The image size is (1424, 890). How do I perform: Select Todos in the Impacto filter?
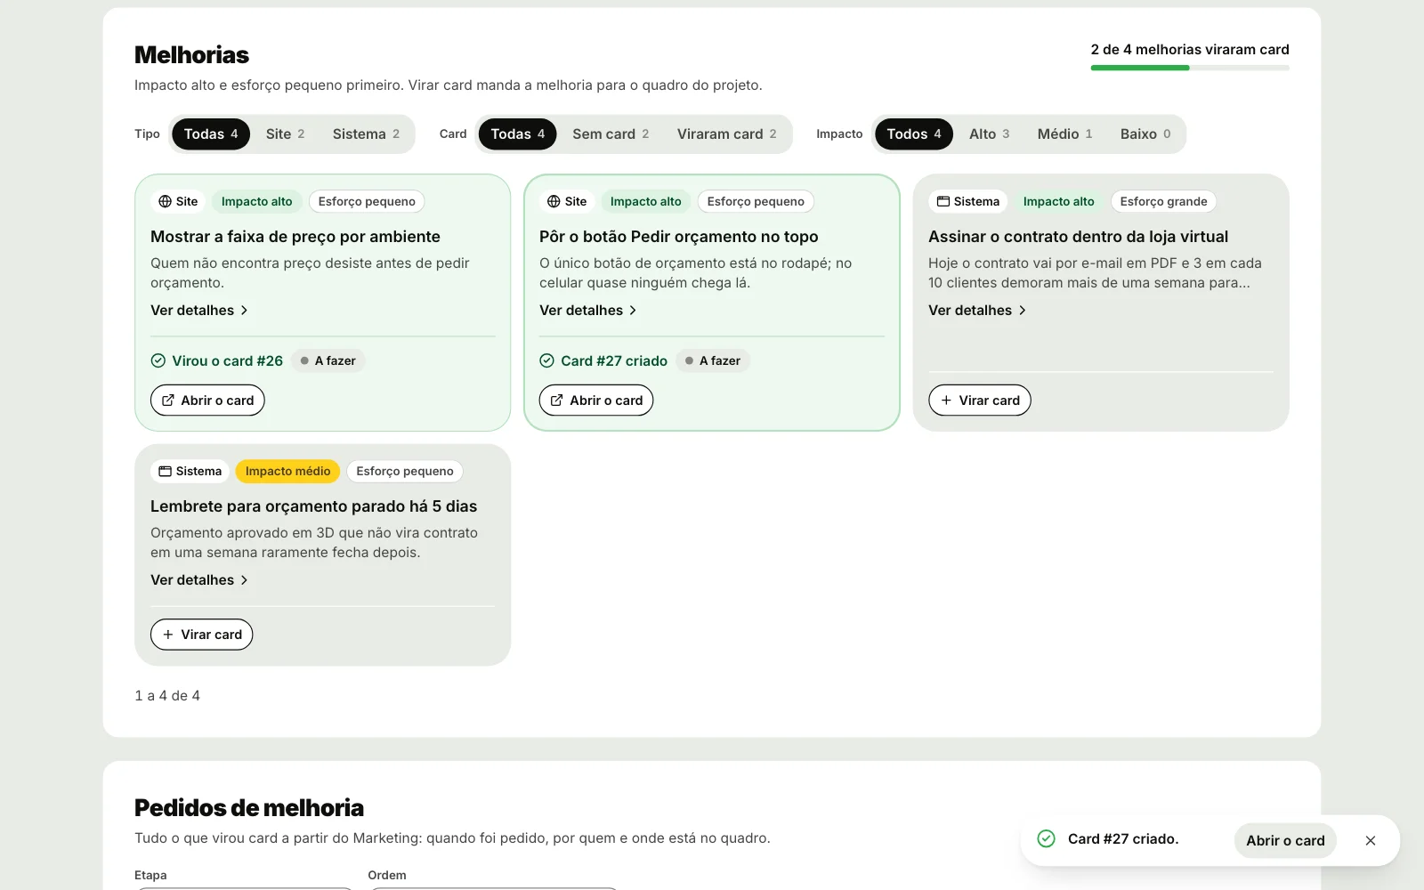[914, 134]
